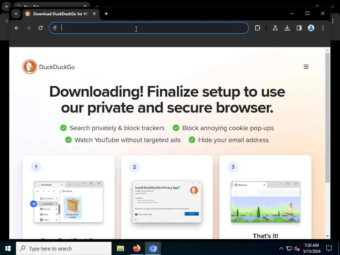This screenshot has height=255, width=340.
Task: Click the scrollbar up arrow
Action: click(327, 50)
